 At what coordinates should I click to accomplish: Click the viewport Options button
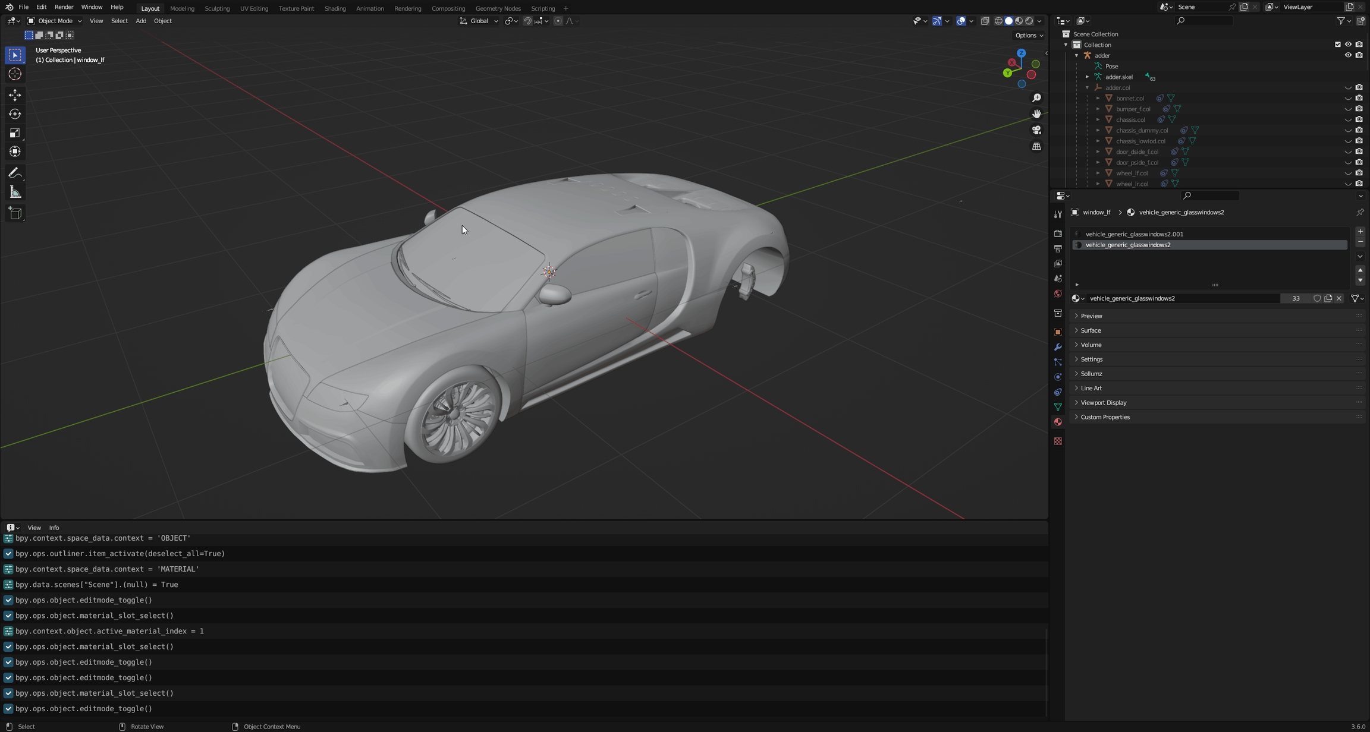click(1029, 35)
